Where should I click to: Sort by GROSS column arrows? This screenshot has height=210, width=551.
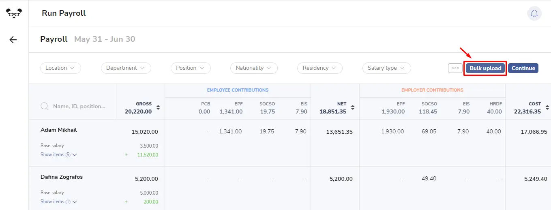tap(158, 107)
